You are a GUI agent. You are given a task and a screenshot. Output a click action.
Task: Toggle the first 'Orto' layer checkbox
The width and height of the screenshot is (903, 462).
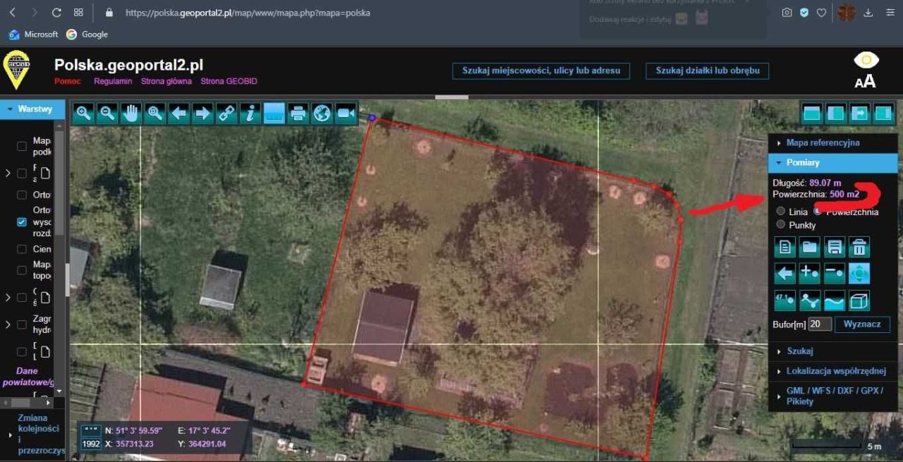(22, 195)
